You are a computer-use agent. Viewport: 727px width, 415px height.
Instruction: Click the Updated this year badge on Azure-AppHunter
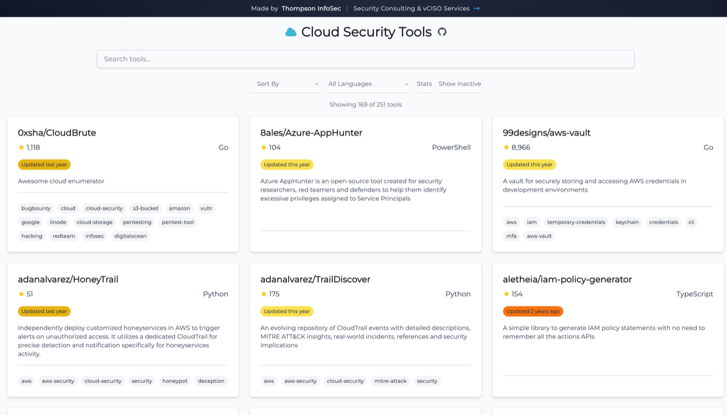point(287,164)
